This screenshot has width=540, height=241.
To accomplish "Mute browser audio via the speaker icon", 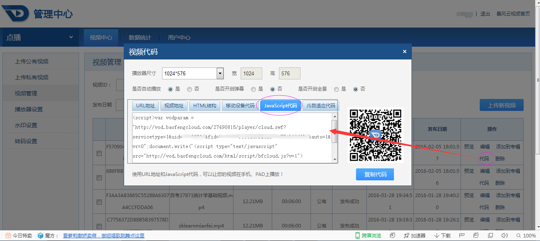I will (504, 235).
